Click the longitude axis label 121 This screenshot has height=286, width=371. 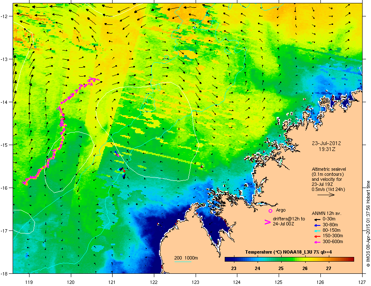click(112, 282)
